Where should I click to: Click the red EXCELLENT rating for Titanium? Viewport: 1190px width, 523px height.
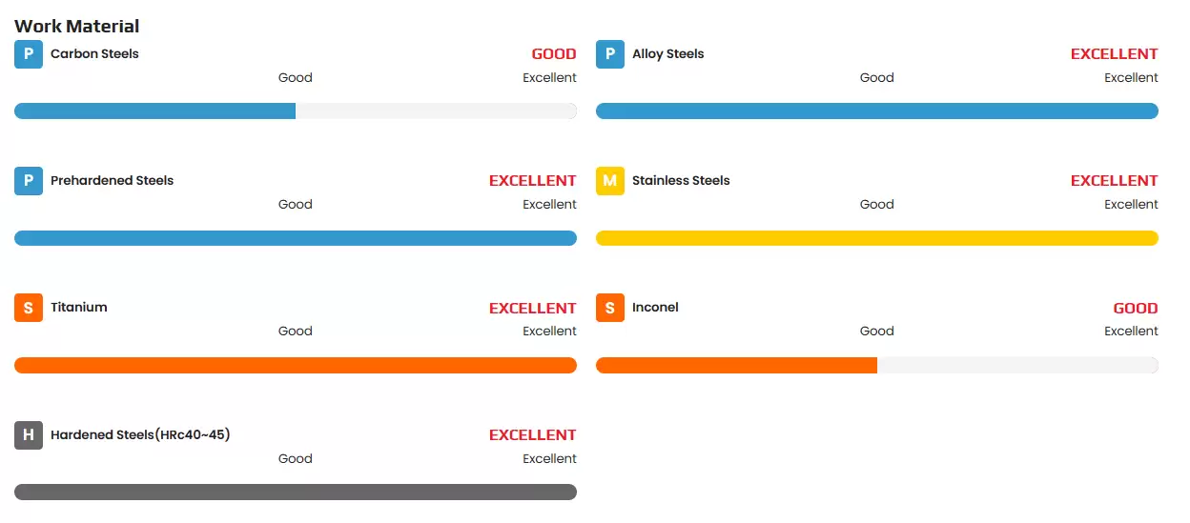click(532, 309)
